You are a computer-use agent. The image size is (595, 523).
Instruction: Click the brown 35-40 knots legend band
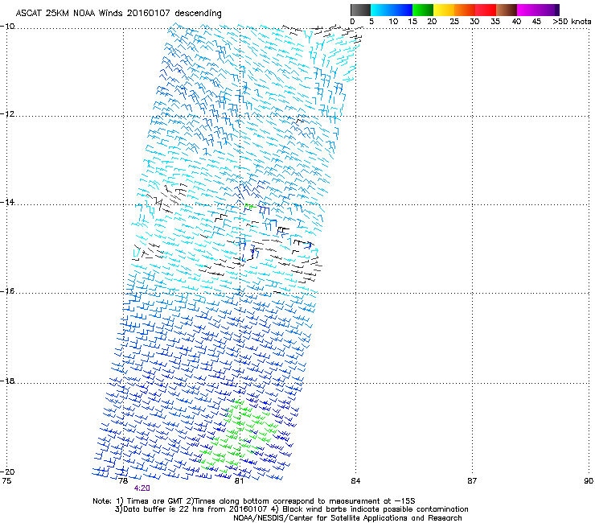coord(507,10)
